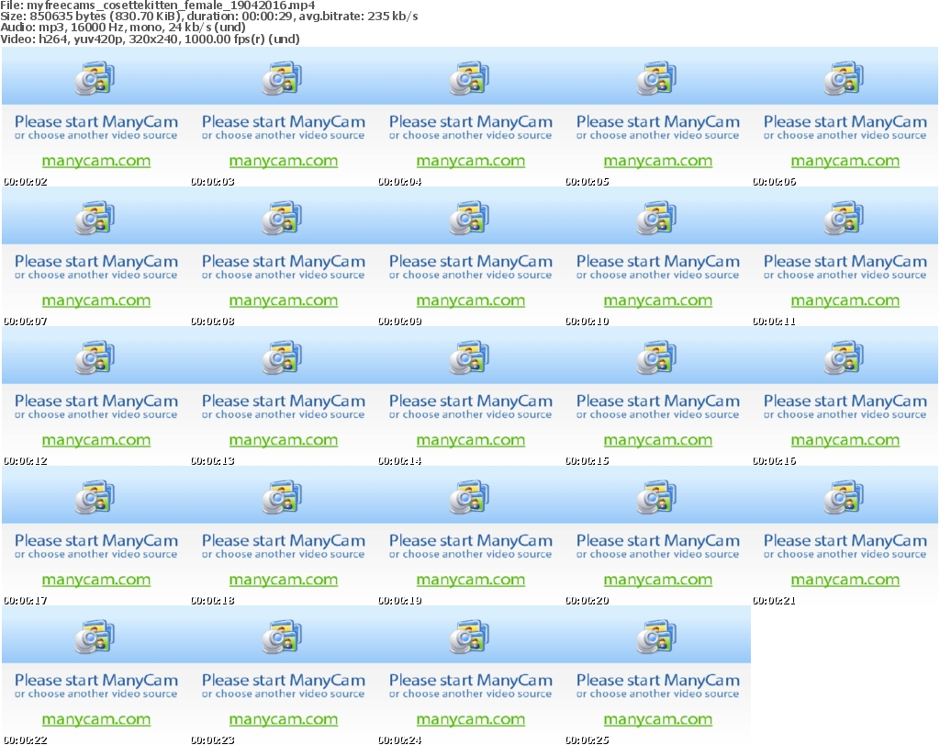Click manycam.com link in frame 00:00:21
The width and height of the screenshot is (940, 745).
tap(845, 580)
